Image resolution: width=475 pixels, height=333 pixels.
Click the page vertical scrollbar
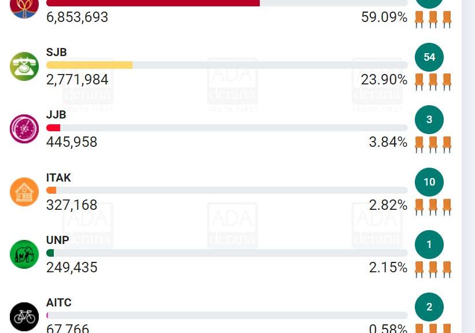click(468, 166)
